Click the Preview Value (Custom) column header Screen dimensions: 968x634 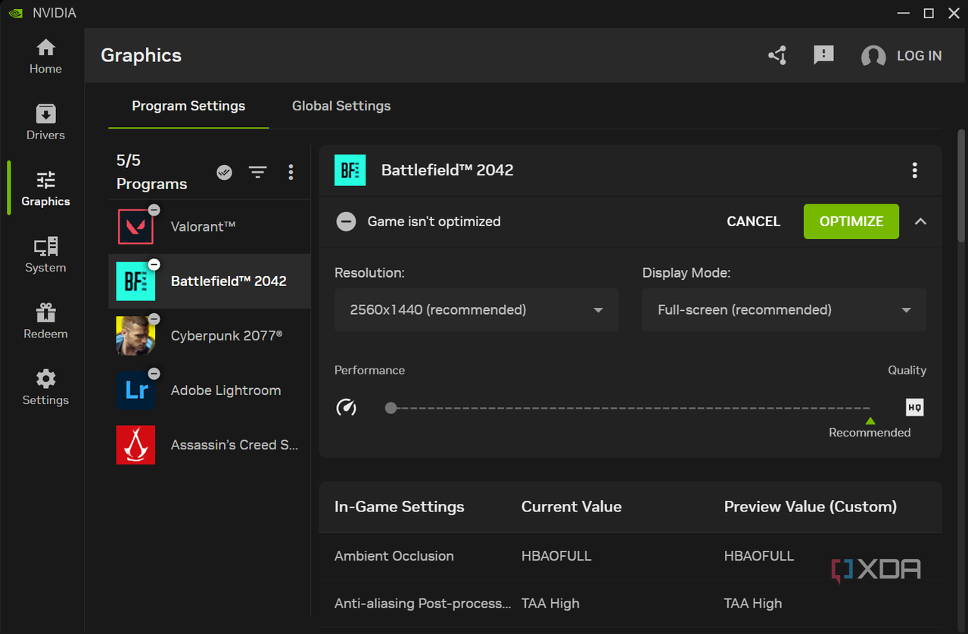coord(810,507)
